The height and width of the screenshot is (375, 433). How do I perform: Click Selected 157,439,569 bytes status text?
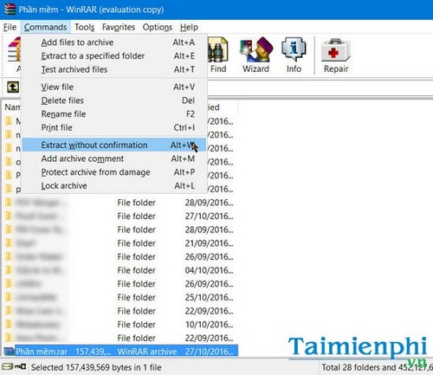click(x=96, y=367)
